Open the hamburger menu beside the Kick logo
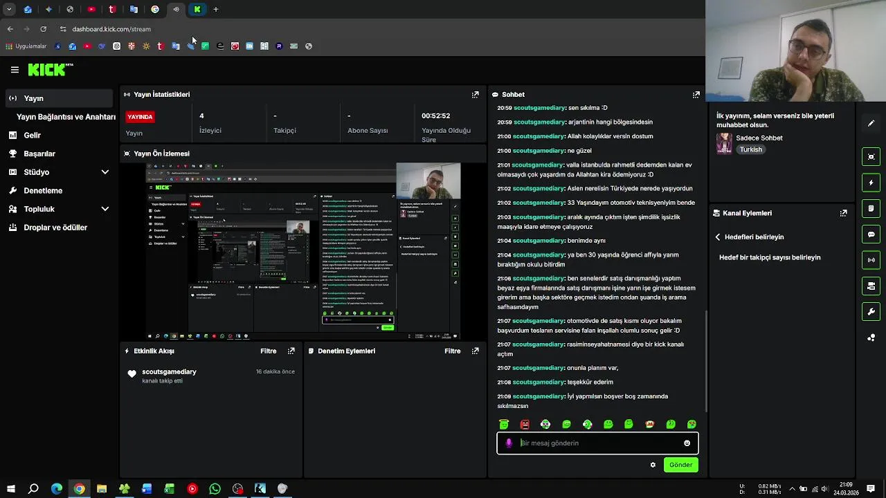Screen dimensions: 886x498 pos(15,70)
